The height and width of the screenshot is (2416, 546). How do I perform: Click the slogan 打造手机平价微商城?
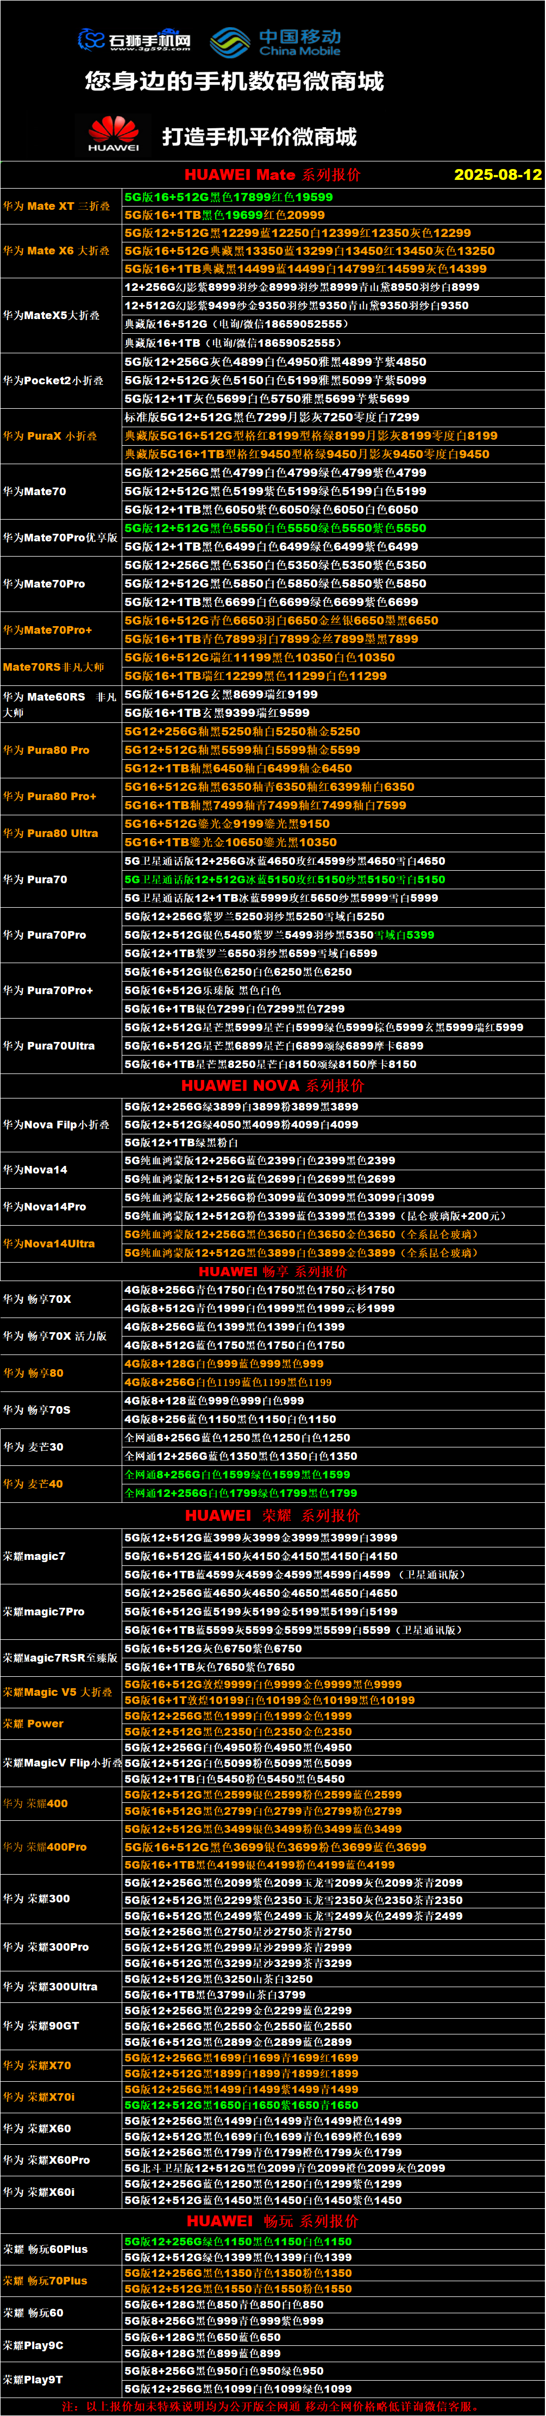[x=260, y=137]
